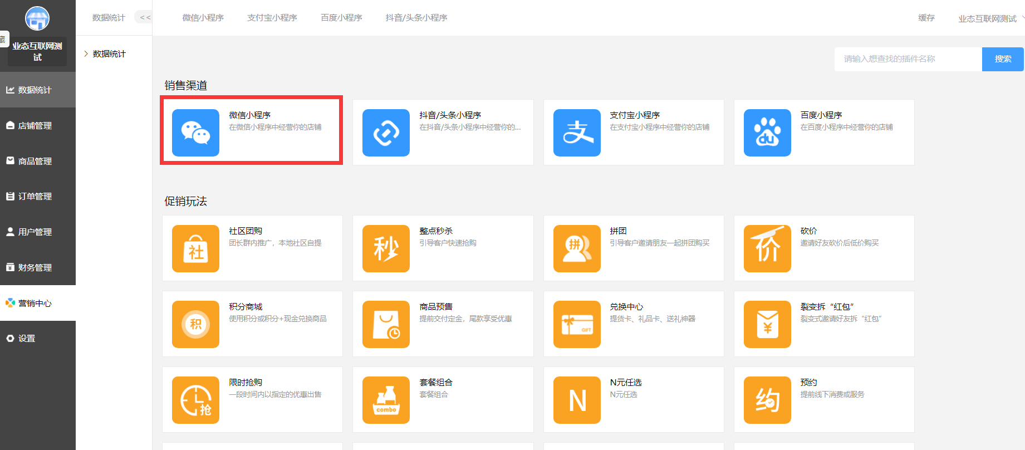Focus the plugin name search field
The height and width of the screenshot is (450, 1025).
[x=908, y=59]
